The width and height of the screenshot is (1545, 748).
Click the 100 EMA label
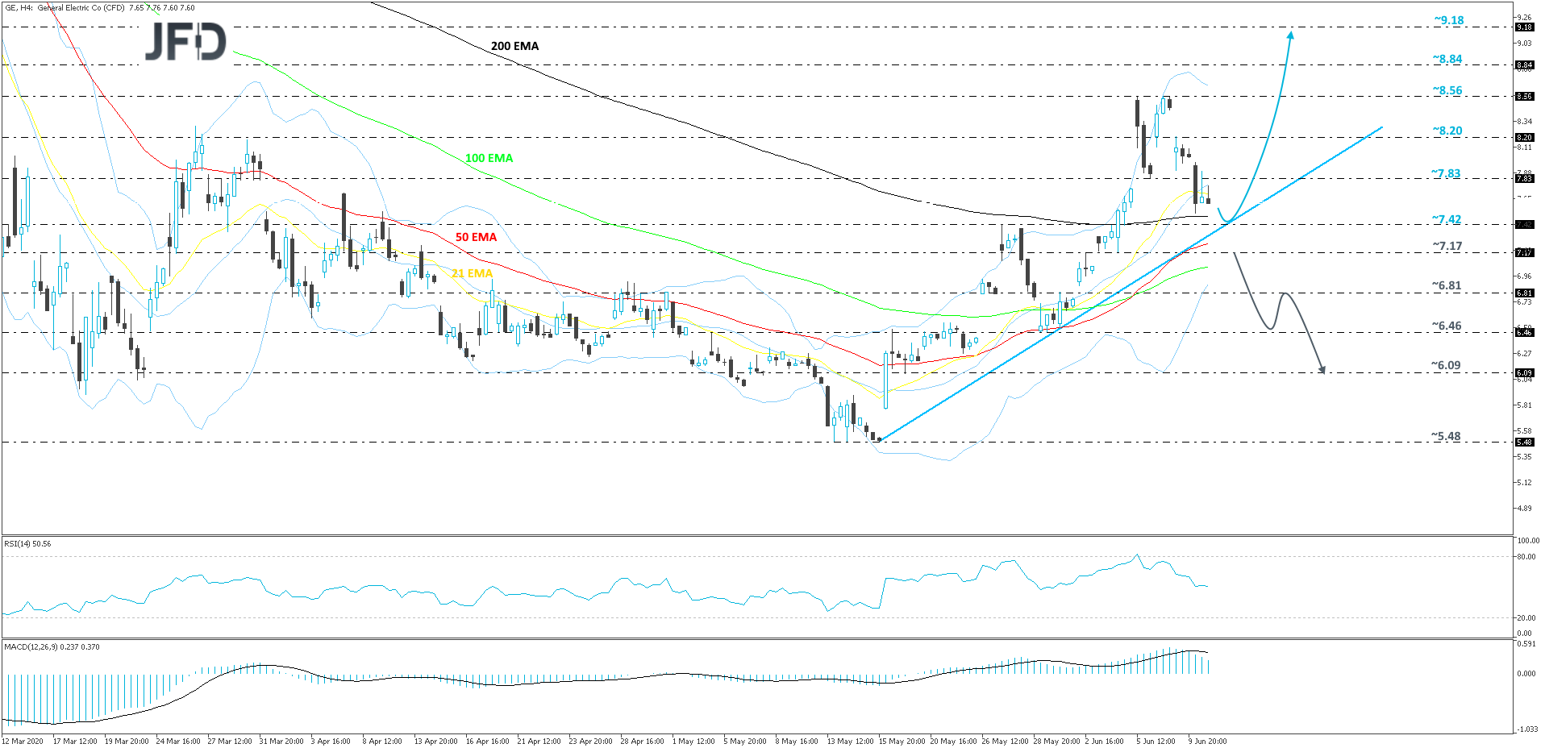[489, 158]
